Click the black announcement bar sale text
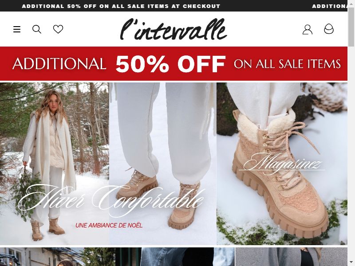The height and width of the screenshot is (266, 355). tap(121, 6)
